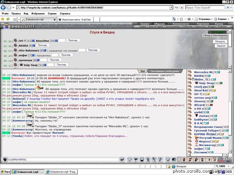Open the smiley emoticons icon

(x=168, y=159)
